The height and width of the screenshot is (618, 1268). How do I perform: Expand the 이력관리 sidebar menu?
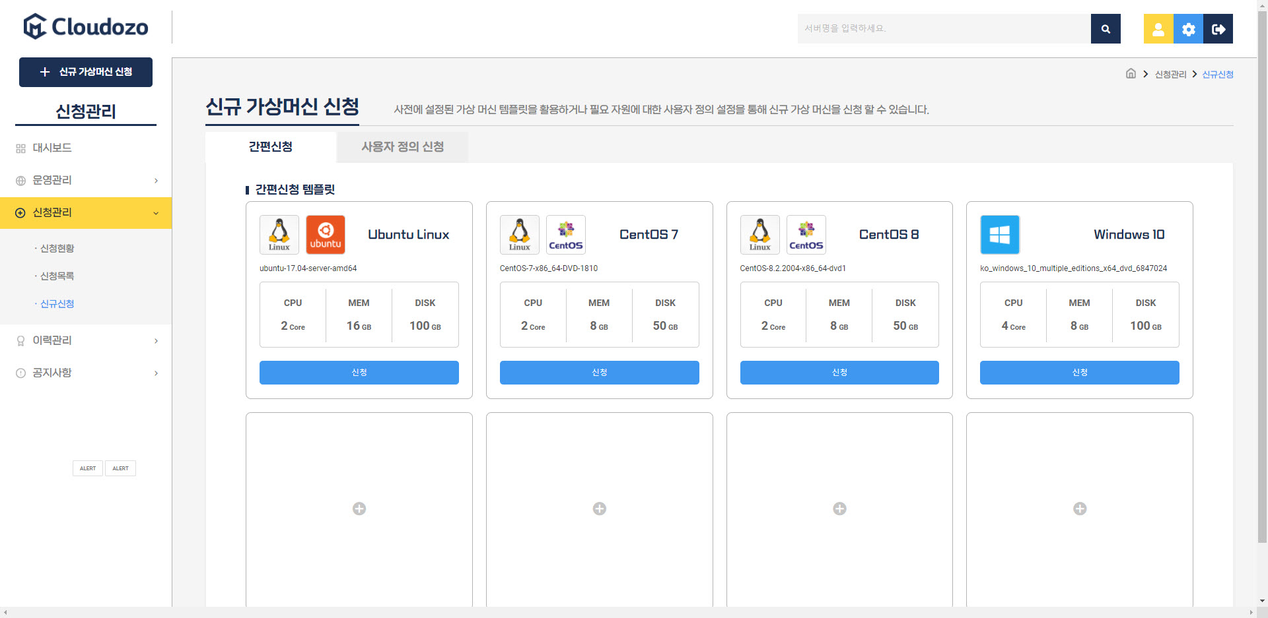click(x=86, y=341)
